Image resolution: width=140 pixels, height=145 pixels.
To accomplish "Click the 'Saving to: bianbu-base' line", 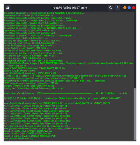I will click(34, 88).
